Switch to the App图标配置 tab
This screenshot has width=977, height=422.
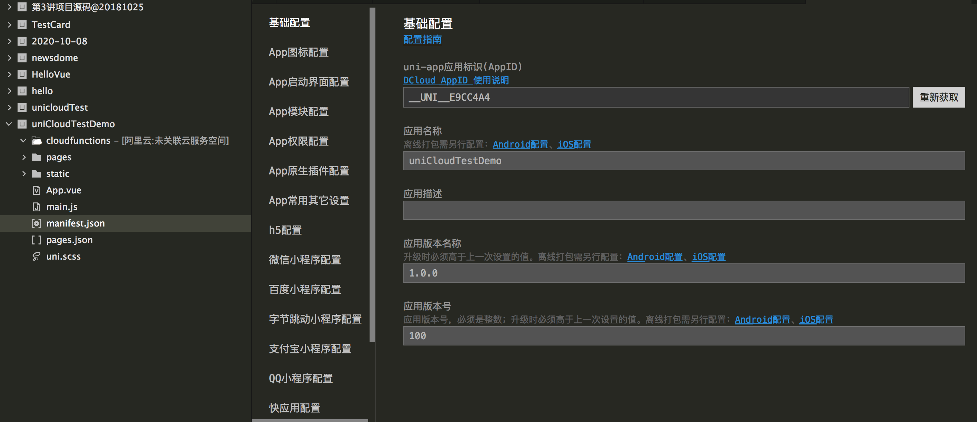(299, 52)
